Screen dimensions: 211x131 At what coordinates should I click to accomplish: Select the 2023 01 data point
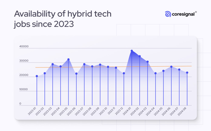click(37, 76)
